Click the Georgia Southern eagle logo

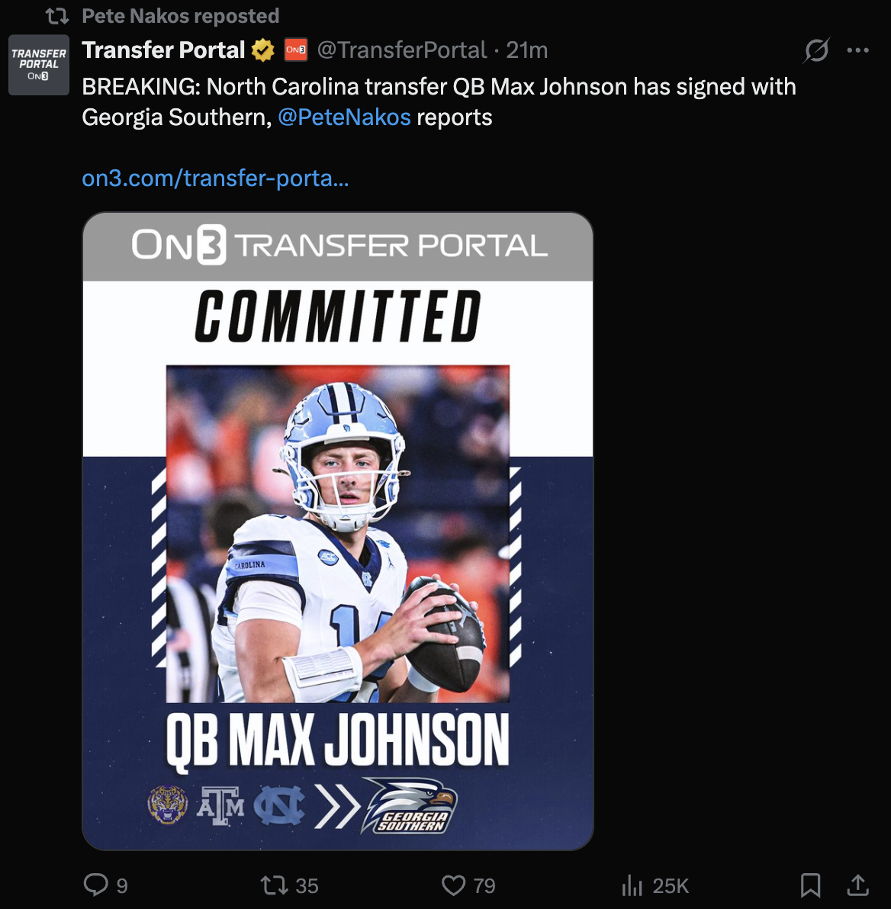coord(410,805)
